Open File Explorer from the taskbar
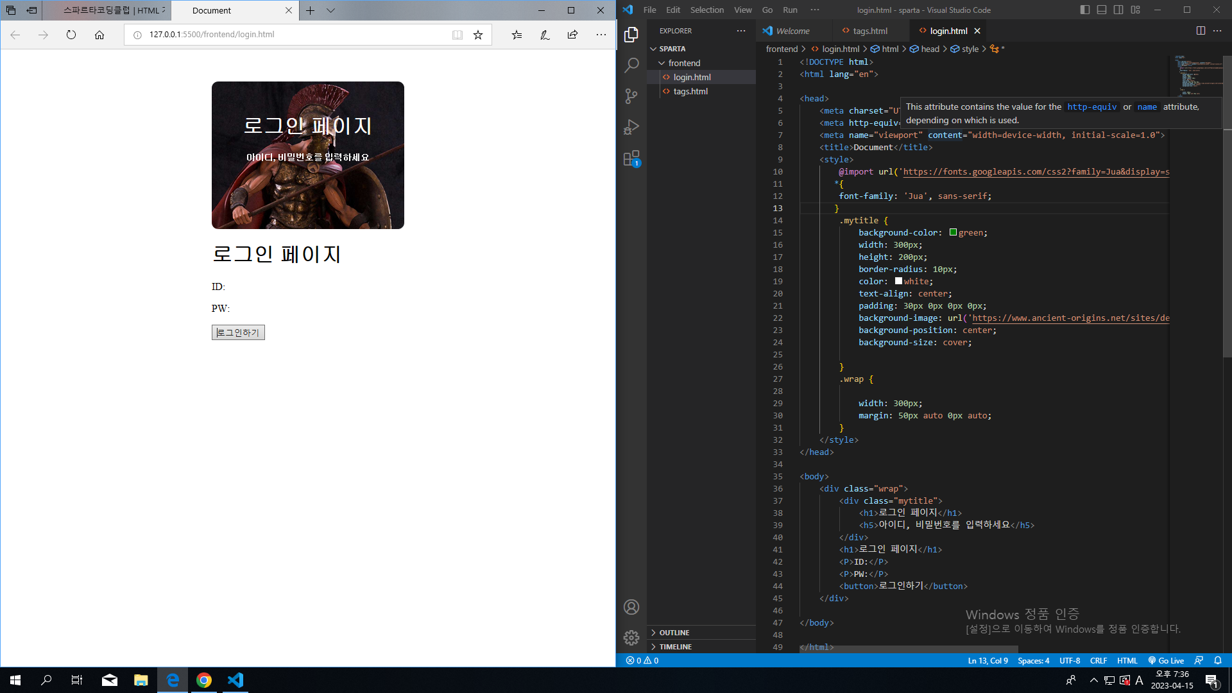The image size is (1232, 693). point(141,680)
